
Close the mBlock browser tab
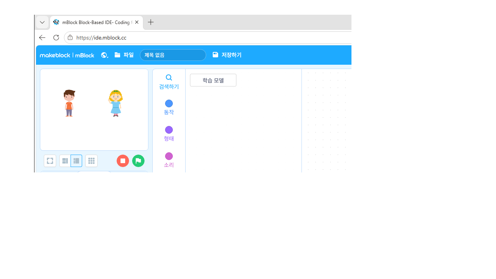click(137, 22)
